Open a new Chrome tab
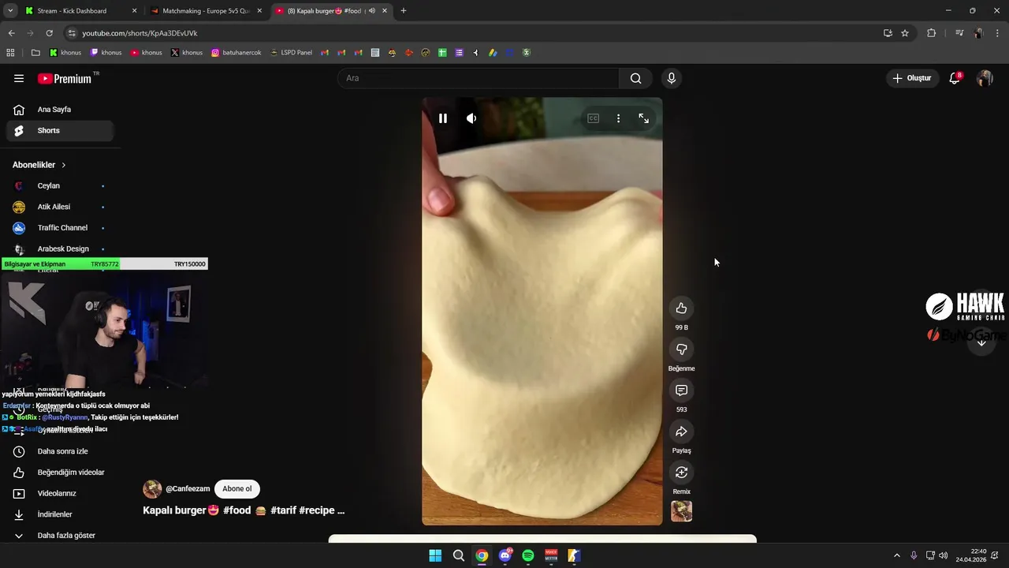 [x=404, y=11]
